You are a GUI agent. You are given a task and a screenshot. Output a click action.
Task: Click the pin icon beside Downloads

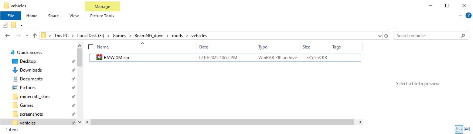pyautogui.click(x=73, y=70)
